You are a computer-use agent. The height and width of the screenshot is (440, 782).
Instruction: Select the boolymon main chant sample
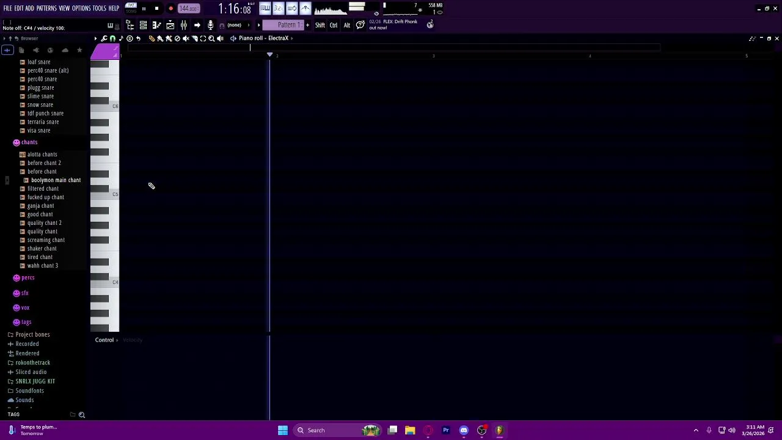click(x=56, y=180)
